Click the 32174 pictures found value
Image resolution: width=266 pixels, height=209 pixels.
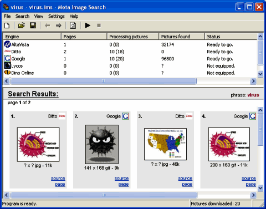coord(167,44)
